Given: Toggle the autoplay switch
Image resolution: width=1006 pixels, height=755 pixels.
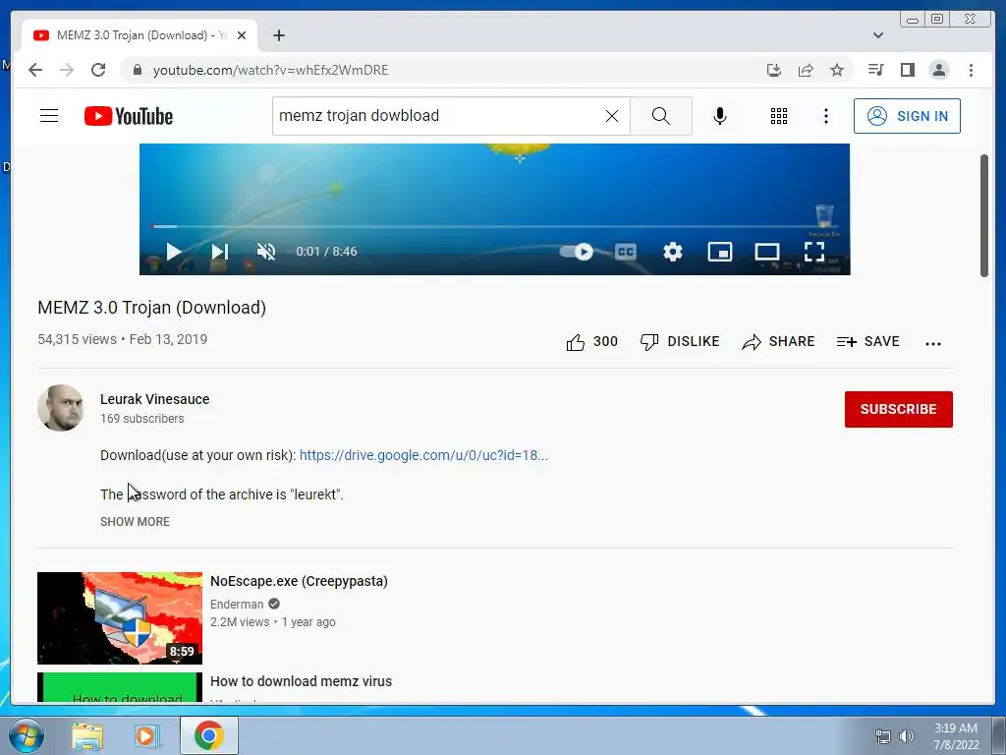Looking at the screenshot, I should [x=576, y=252].
